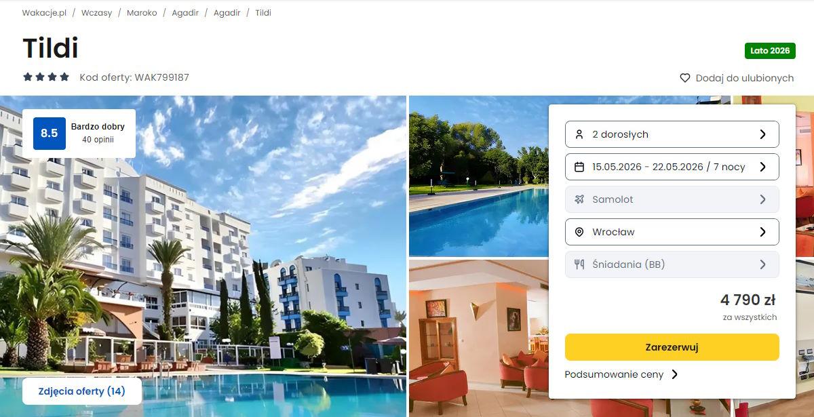The width and height of the screenshot is (814, 417).
Task: Open Zdjęcia oferty (14) photo gallery
Action: pyautogui.click(x=82, y=391)
